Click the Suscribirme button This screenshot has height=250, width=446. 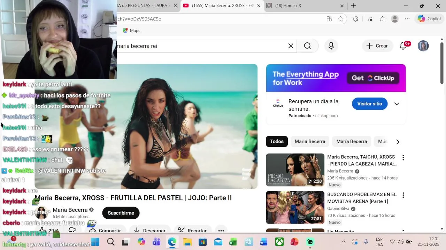coord(121,213)
